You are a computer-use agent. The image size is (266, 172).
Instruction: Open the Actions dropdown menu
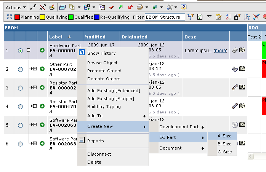16,7
